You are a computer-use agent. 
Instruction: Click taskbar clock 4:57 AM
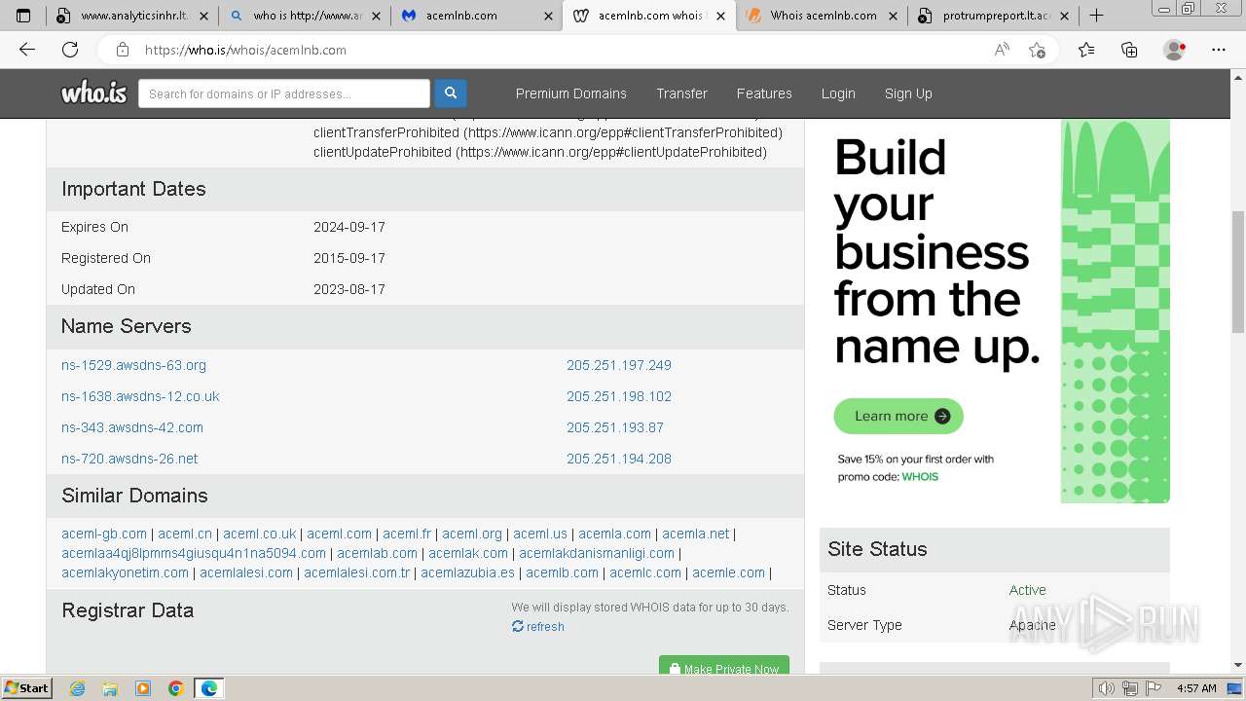click(x=1196, y=688)
